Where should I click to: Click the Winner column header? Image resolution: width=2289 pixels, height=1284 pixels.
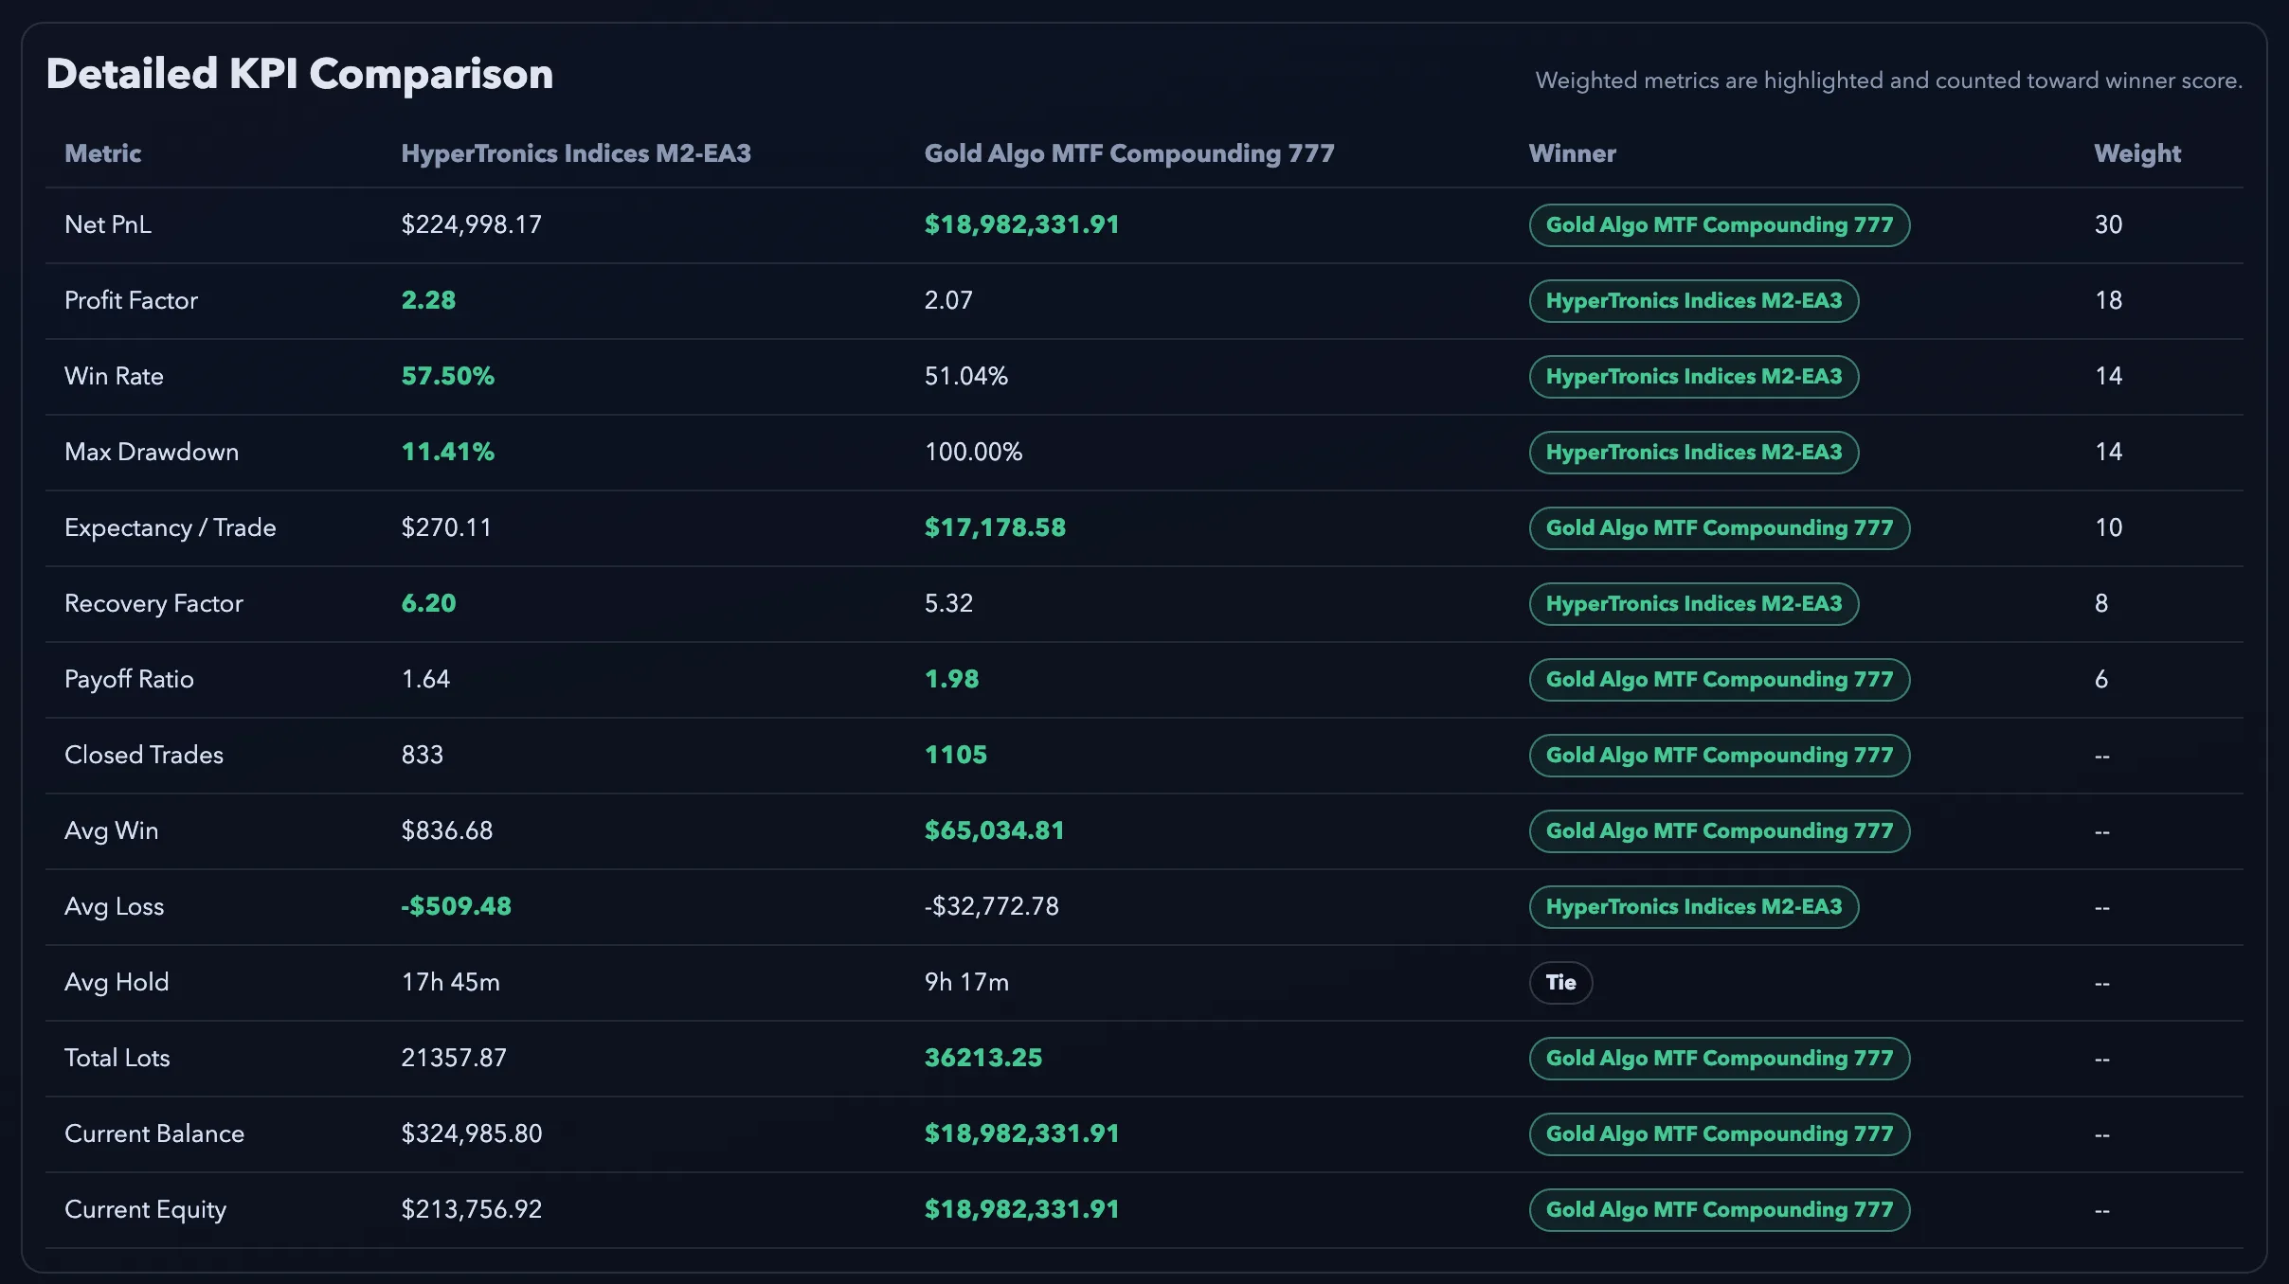tap(1573, 152)
